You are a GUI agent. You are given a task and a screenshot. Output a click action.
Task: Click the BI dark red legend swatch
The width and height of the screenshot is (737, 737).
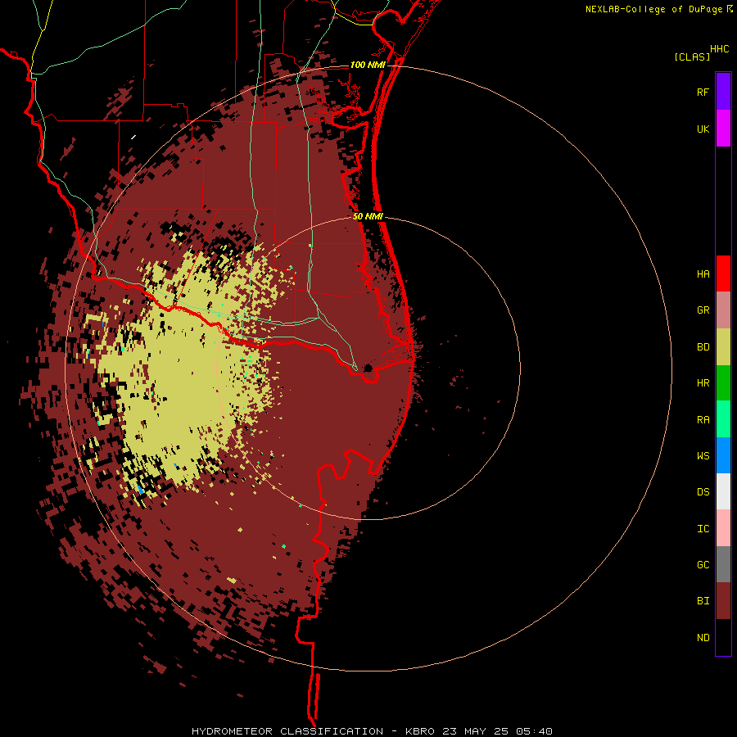click(723, 601)
